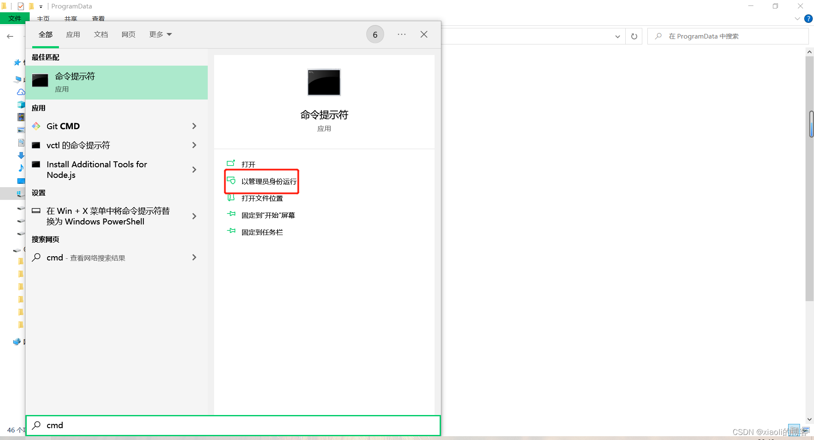Open the quick access toolbar customize dropdown

tap(41, 6)
